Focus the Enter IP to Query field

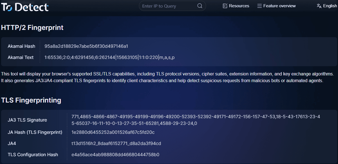tap(168, 6)
